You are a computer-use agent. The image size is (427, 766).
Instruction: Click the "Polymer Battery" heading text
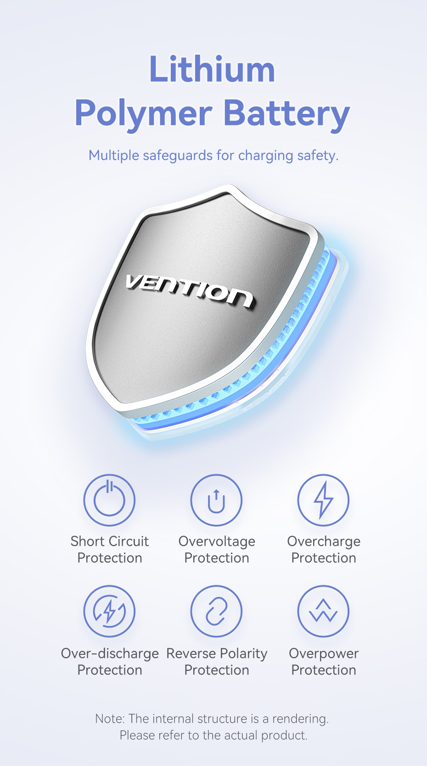click(212, 113)
